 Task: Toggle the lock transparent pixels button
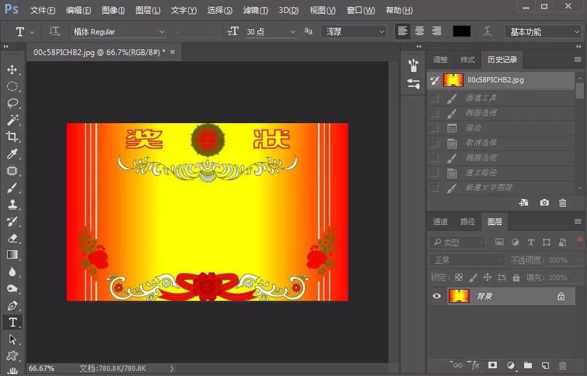[459, 277]
